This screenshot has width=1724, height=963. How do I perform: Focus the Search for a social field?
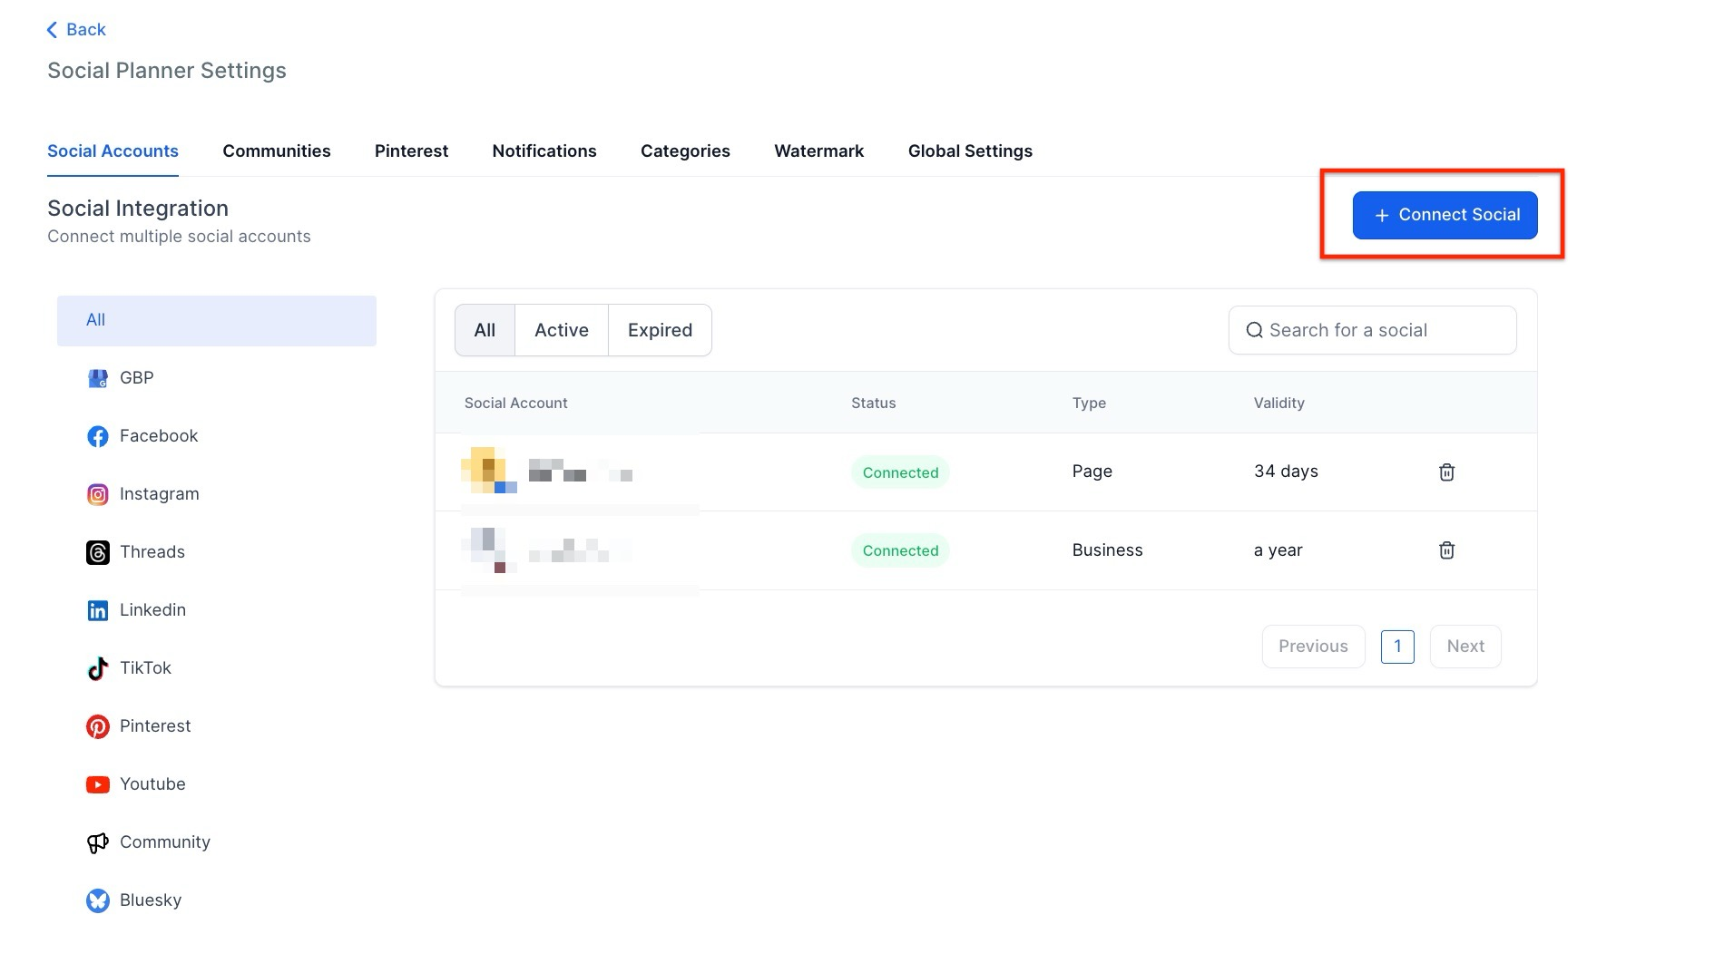(1372, 330)
